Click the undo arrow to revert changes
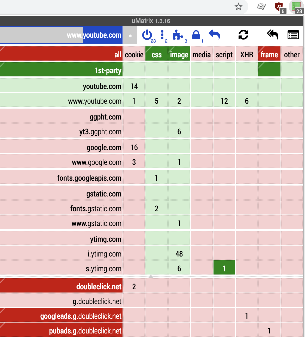305x337 pixels. click(214, 35)
